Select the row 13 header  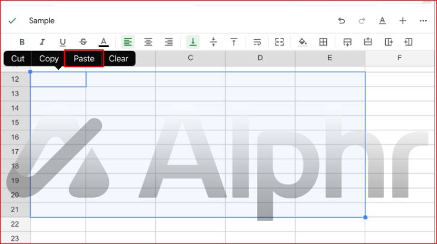point(15,94)
